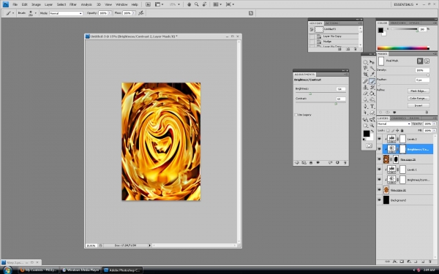The image size is (439, 274).
Task: Launch Bridge from application bar
Action: coord(148,4)
